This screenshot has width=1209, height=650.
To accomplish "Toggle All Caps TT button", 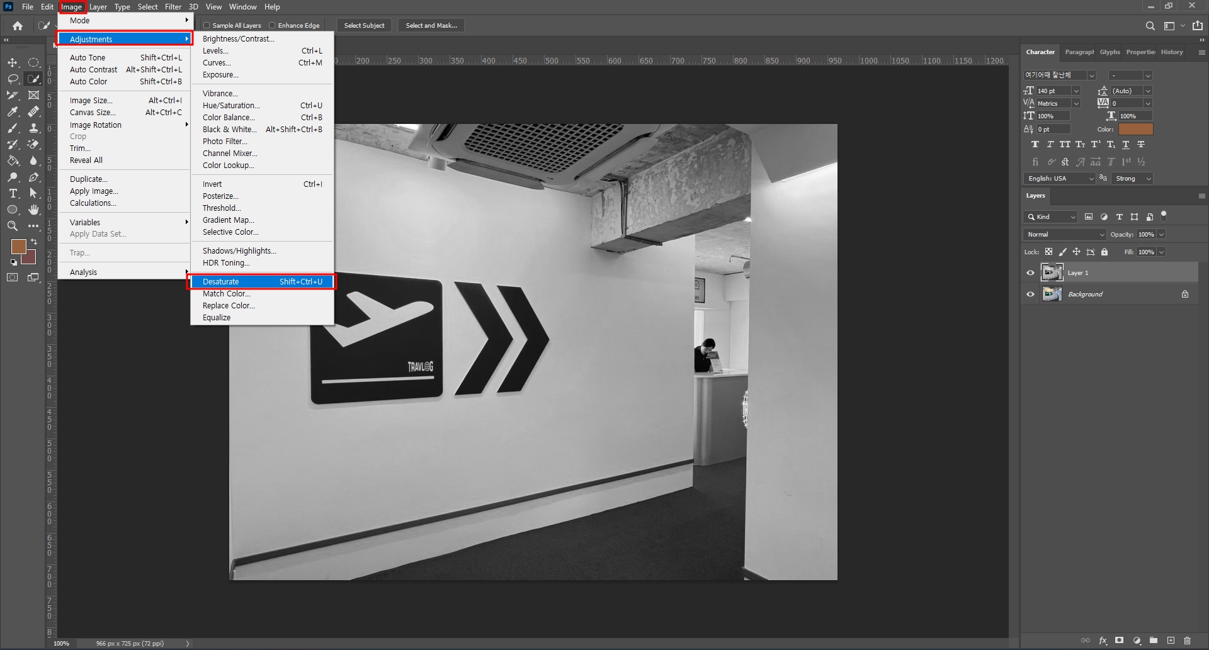I will pyautogui.click(x=1065, y=145).
